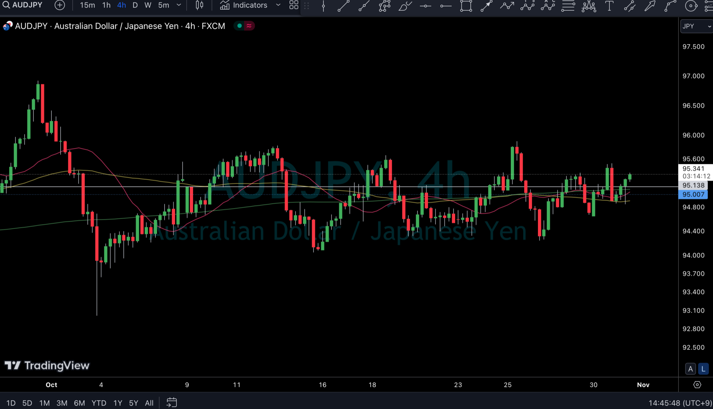Image resolution: width=713 pixels, height=409 pixels.
Task: Expand the Indicators favorites dropdown arrow
Action: point(278,5)
